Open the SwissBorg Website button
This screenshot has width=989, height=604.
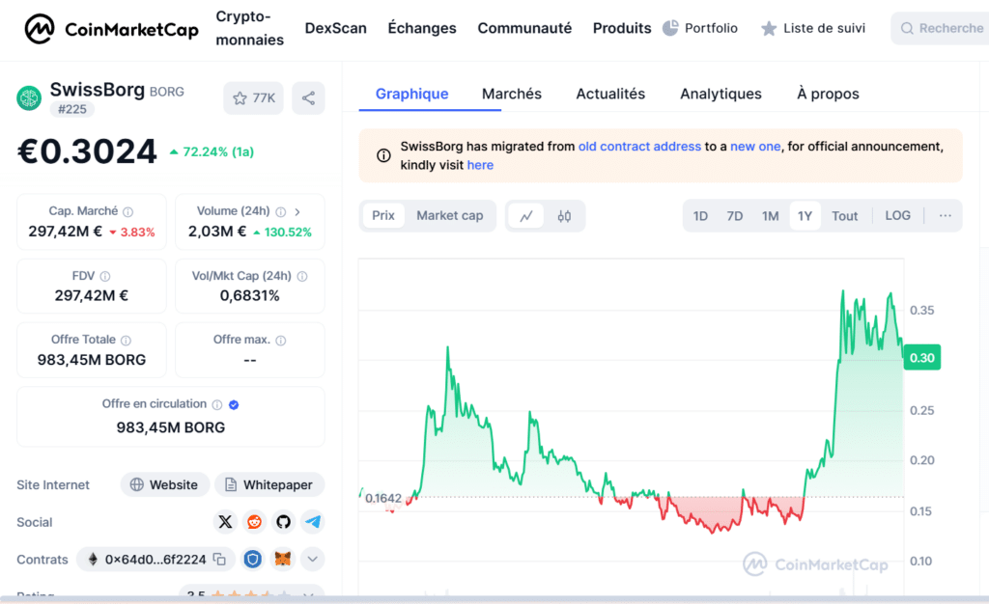(x=164, y=484)
